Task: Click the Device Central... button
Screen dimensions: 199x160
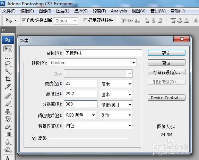Action: coord(166,98)
